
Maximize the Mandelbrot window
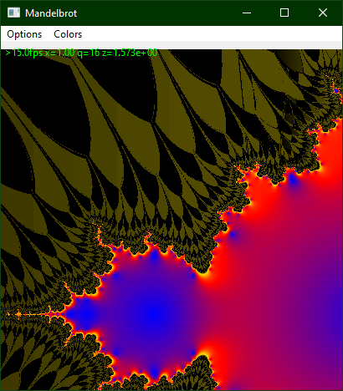tap(284, 13)
